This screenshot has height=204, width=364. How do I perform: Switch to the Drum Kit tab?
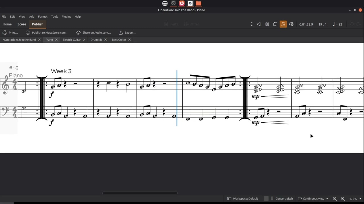pos(96,40)
